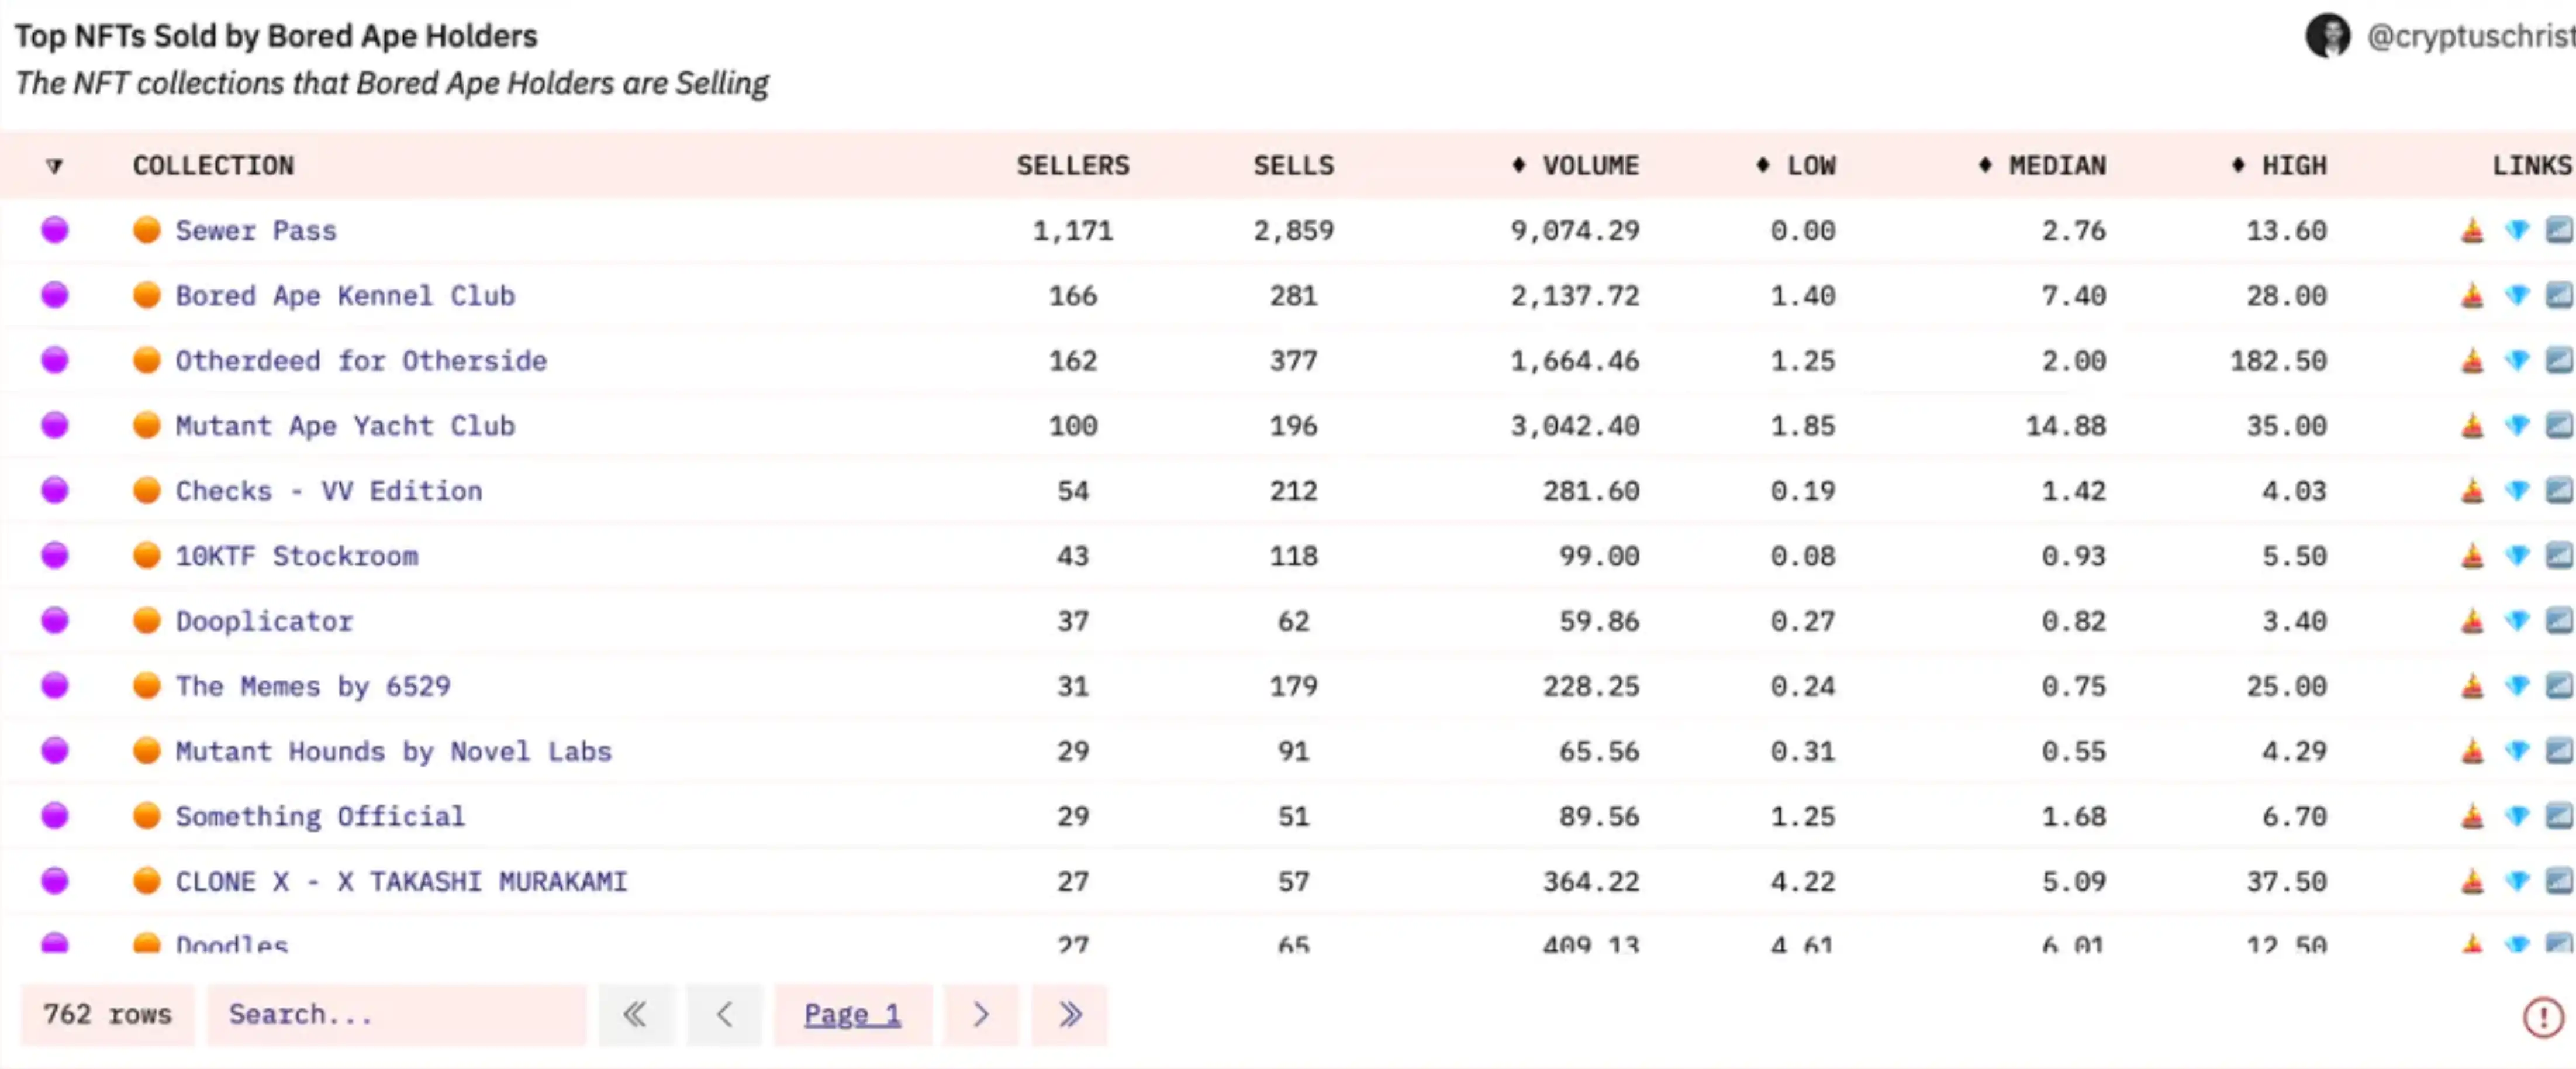Open the sailboat link for Checks - VV Edition

[2472, 491]
